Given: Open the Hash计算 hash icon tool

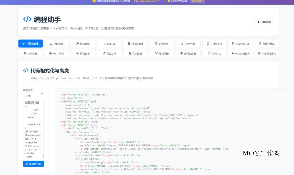Looking at the screenshot, I should (x=188, y=43).
